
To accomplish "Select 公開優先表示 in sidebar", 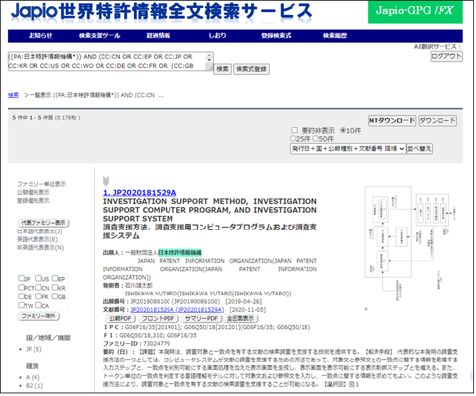I will click(x=33, y=193).
